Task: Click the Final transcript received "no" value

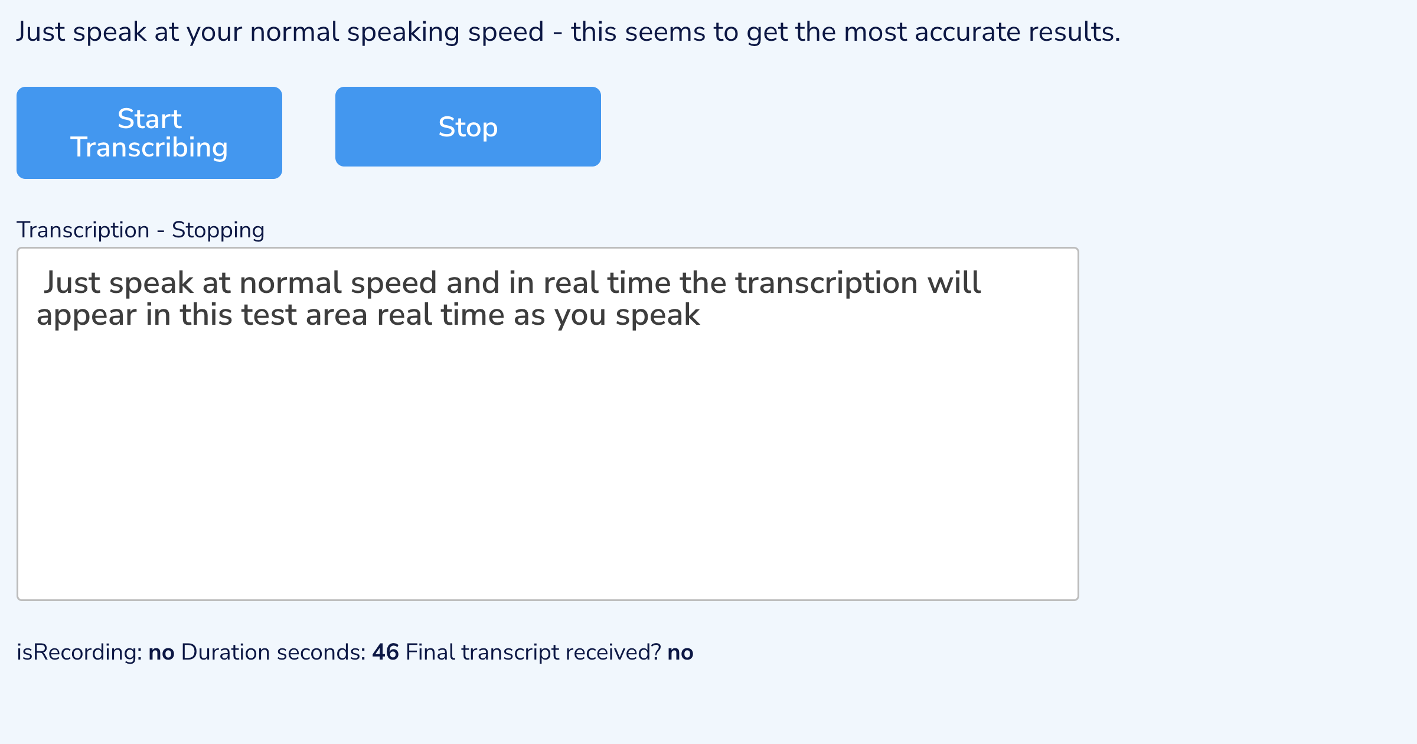Action: [680, 652]
